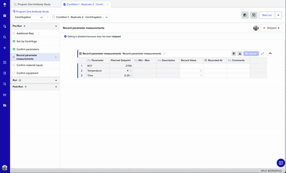
Task: Open the Confirm material inputs step
Action: (x=35, y=65)
